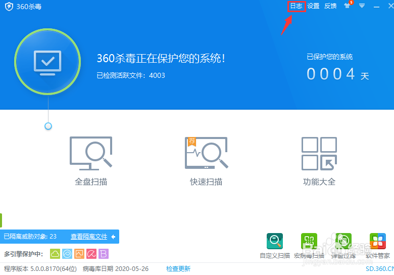Click the 360杀毒 shield logo
The height and width of the screenshot is (275, 394).
click(x=9, y=7)
